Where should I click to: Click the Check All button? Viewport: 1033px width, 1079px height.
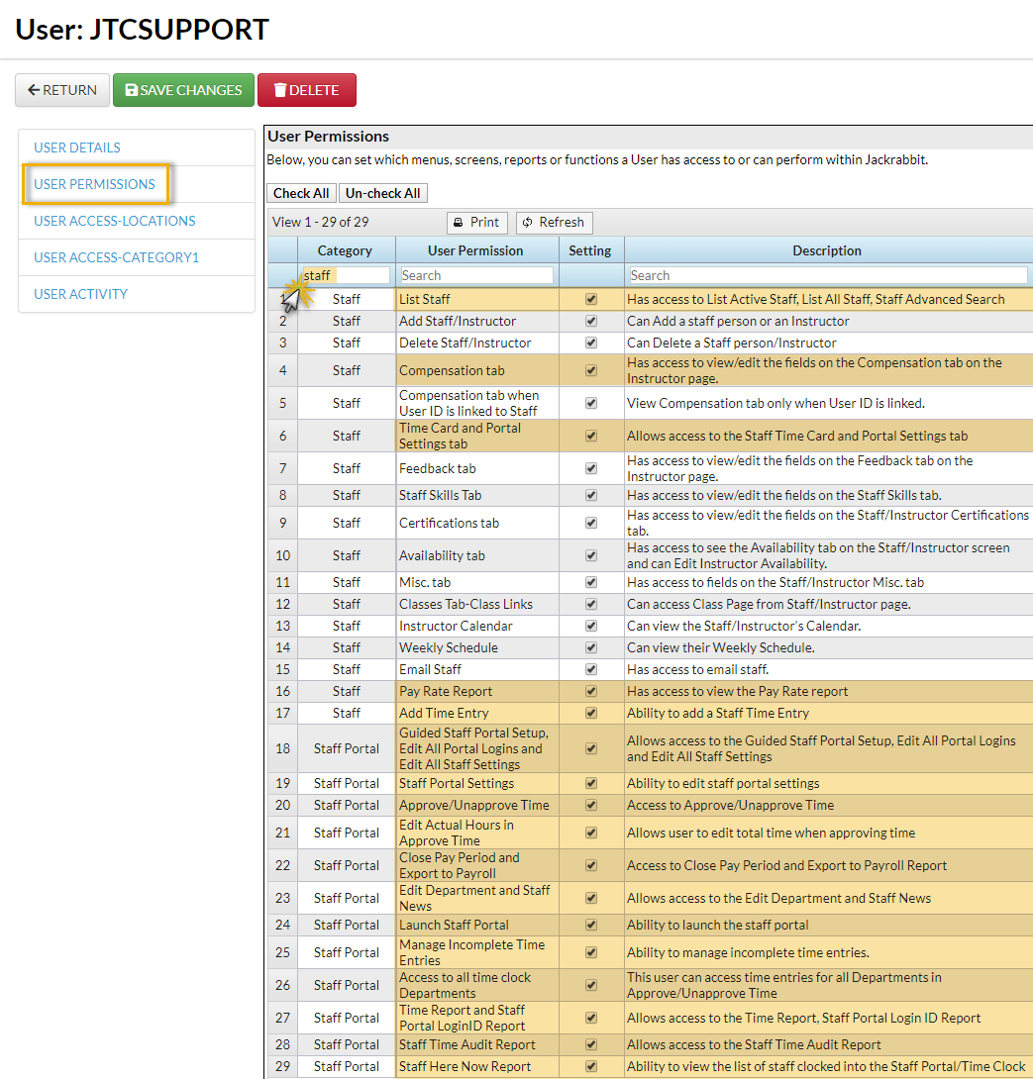tap(301, 193)
